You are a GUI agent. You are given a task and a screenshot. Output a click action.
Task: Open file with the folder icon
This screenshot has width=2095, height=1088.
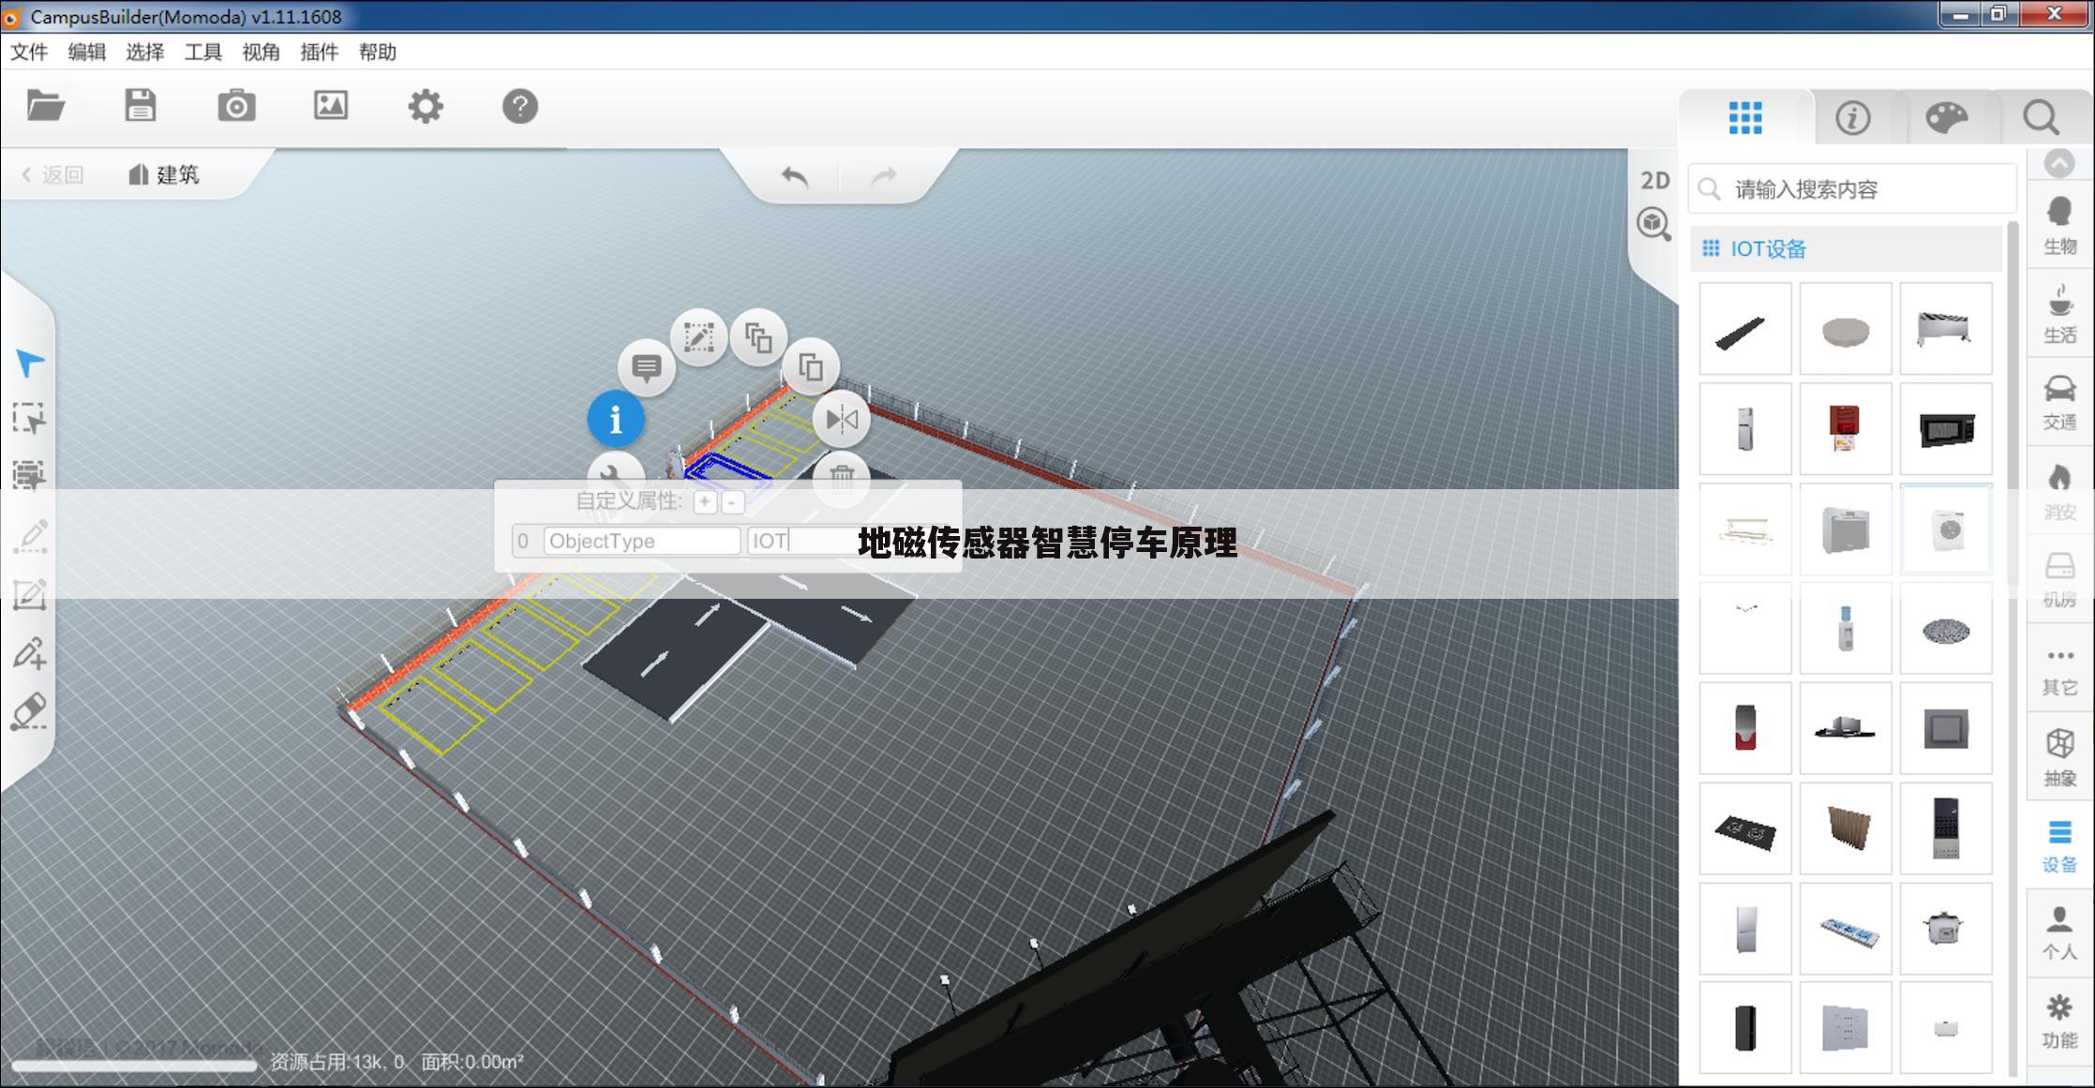(45, 106)
